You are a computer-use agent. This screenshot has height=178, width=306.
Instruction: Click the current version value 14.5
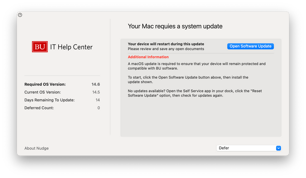click(96, 92)
